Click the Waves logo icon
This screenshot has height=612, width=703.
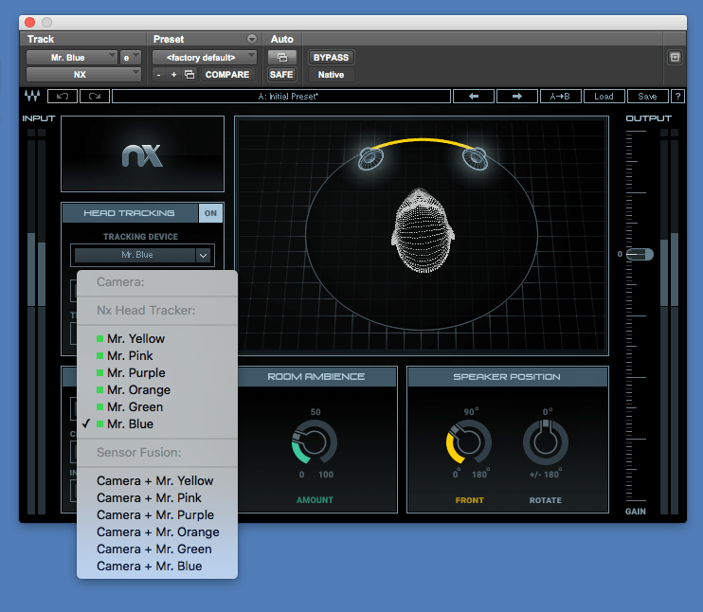point(32,96)
